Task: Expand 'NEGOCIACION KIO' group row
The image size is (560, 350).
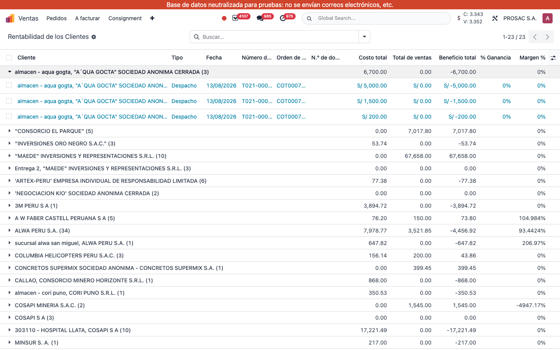Action: (x=9, y=193)
